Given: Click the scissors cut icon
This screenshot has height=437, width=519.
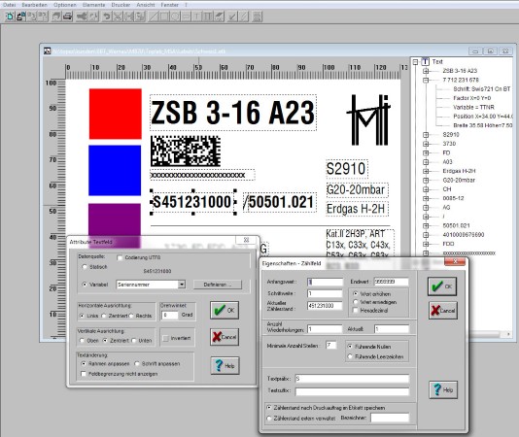Looking at the screenshot, I should (118, 17).
